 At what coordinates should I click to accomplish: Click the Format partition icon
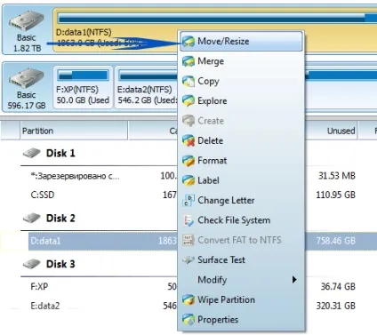(x=188, y=161)
